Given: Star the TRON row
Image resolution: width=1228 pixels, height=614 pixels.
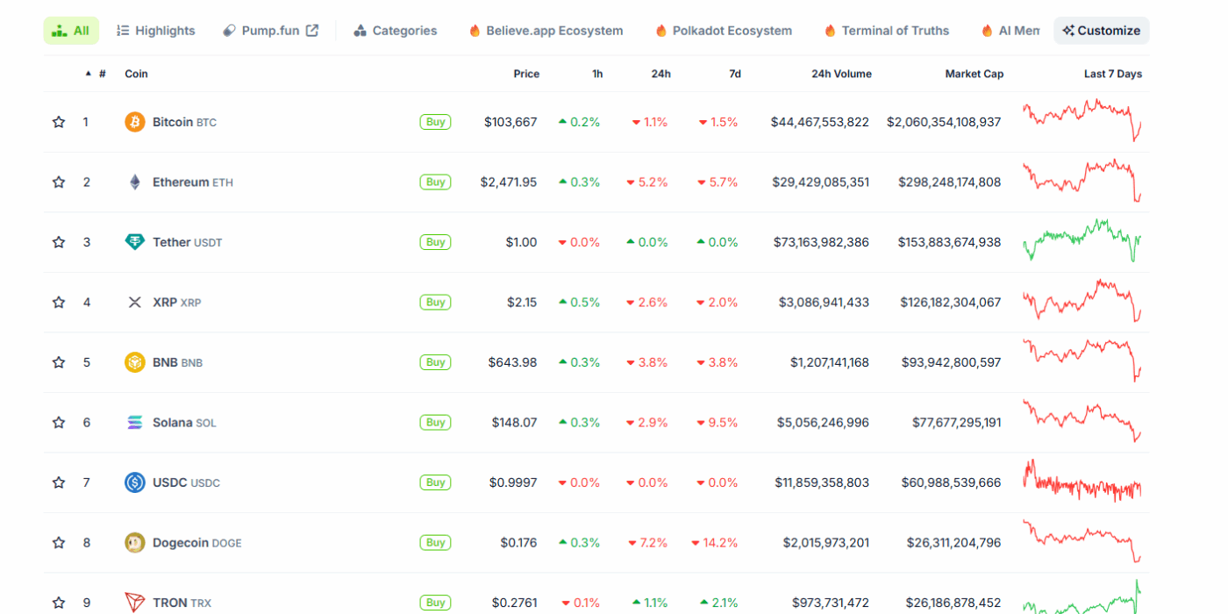Looking at the screenshot, I should 59,603.
